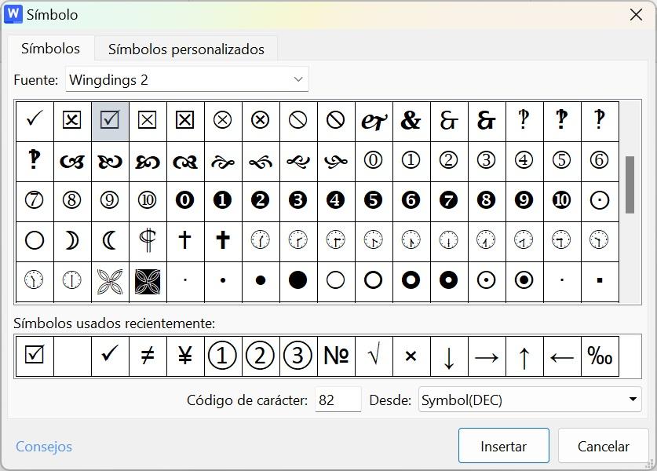The image size is (657, 471).
Task: Select the first crossed box symbol
Action: tap(72, 120)
